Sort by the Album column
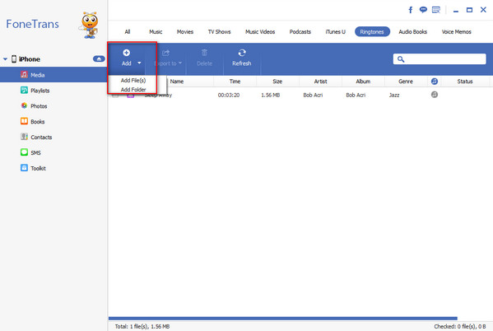This screenshot has width=493, height=331. tap(363, 82)
